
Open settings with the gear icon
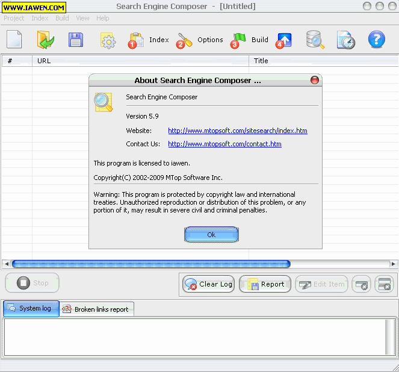[x=108, y=40]
